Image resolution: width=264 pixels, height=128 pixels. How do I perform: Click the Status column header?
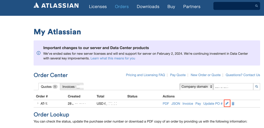tap(132, 96)
